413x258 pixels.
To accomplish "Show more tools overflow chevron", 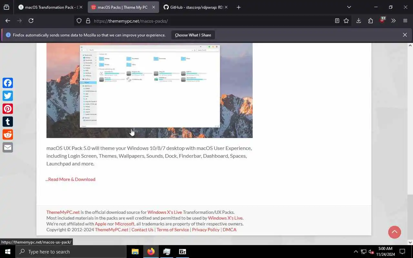I will click(393, 21).
